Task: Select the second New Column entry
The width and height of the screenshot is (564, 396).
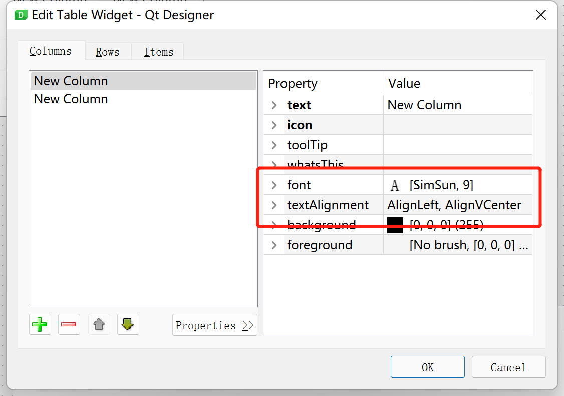Action: pos(71,99)
